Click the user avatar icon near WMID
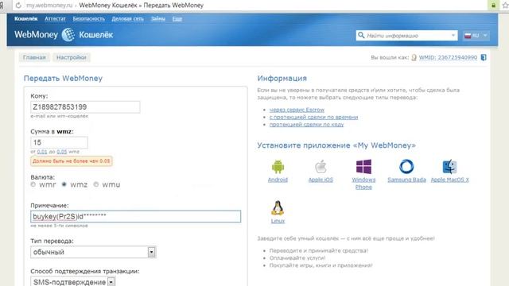 414,57
